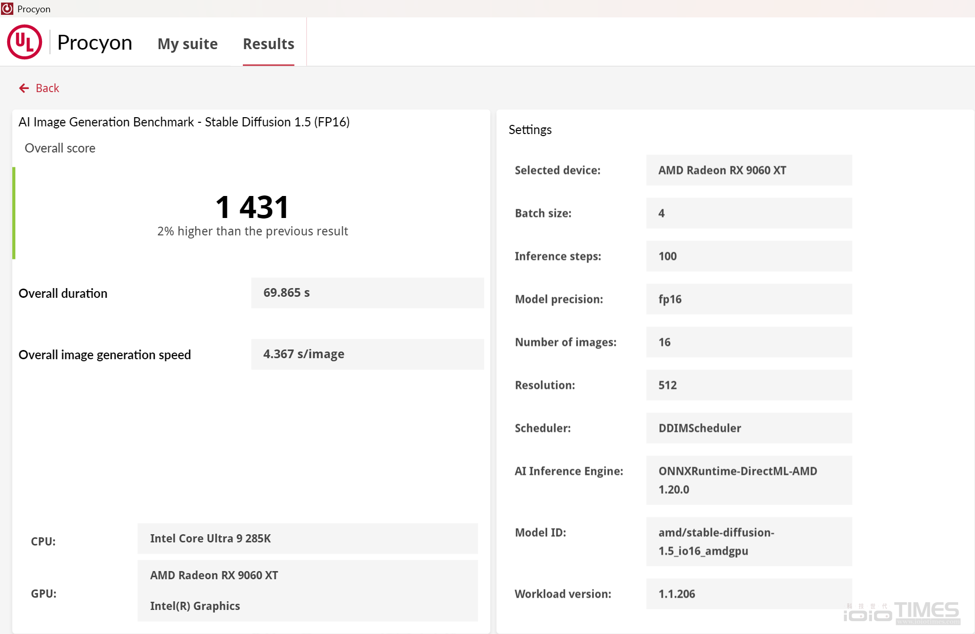Click the amd/stable-diffusion model ID value

pos(749,541)
